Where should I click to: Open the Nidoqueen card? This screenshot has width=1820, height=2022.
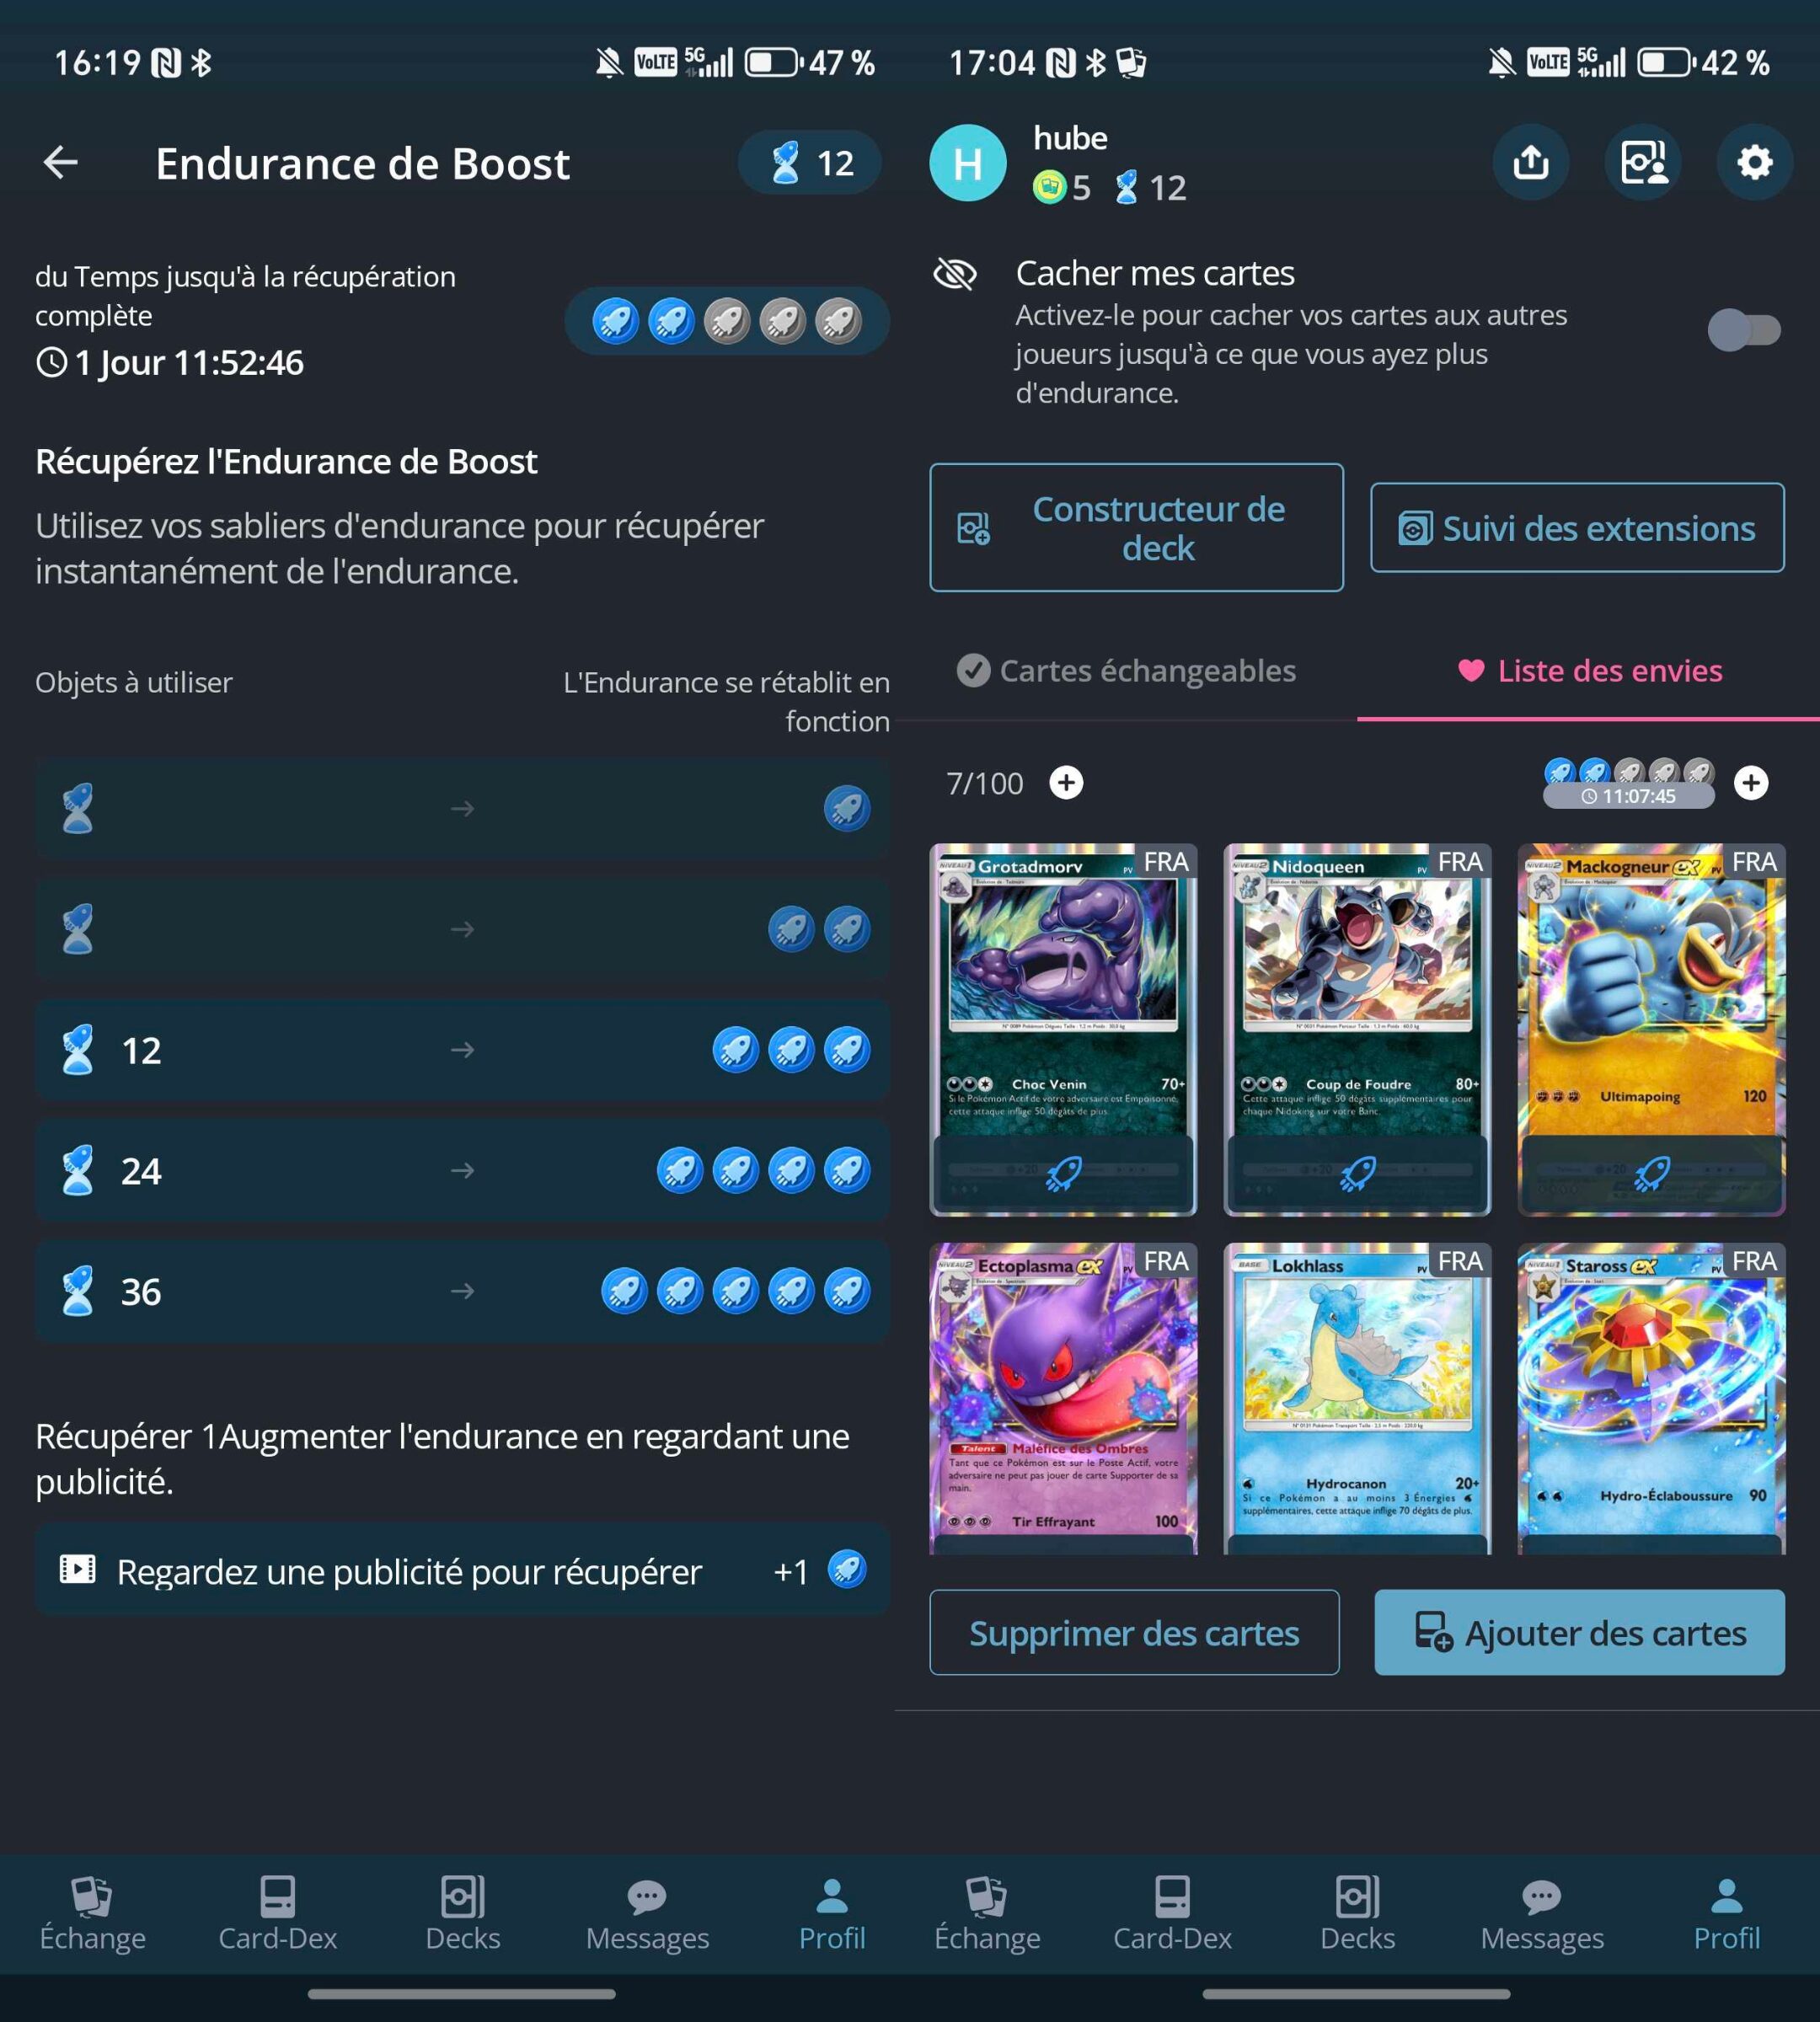point(1357,1029)
